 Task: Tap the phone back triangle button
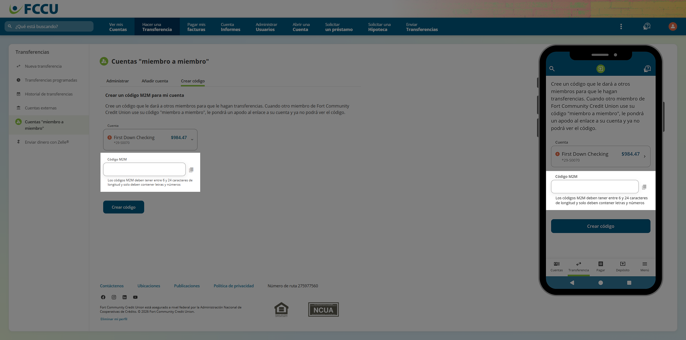572,282
